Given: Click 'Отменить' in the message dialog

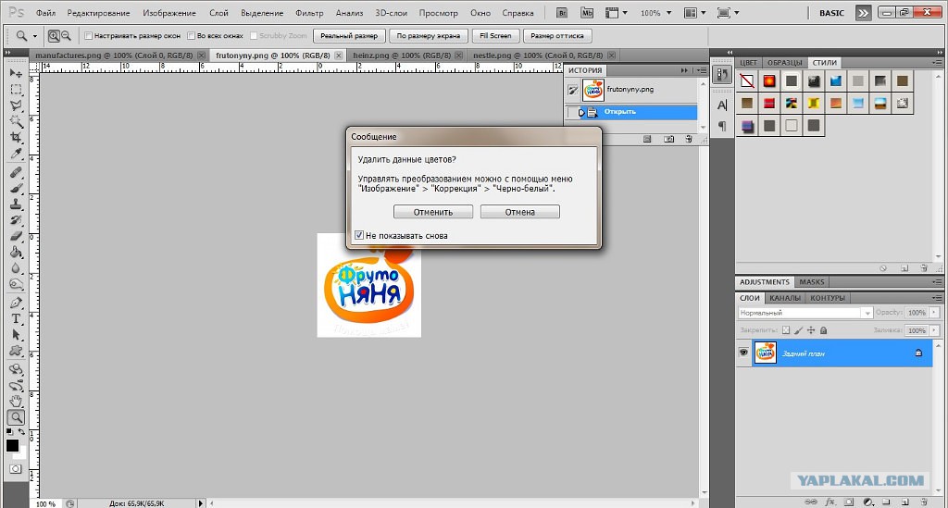Looking at the screenshot, I should [433, 212].
